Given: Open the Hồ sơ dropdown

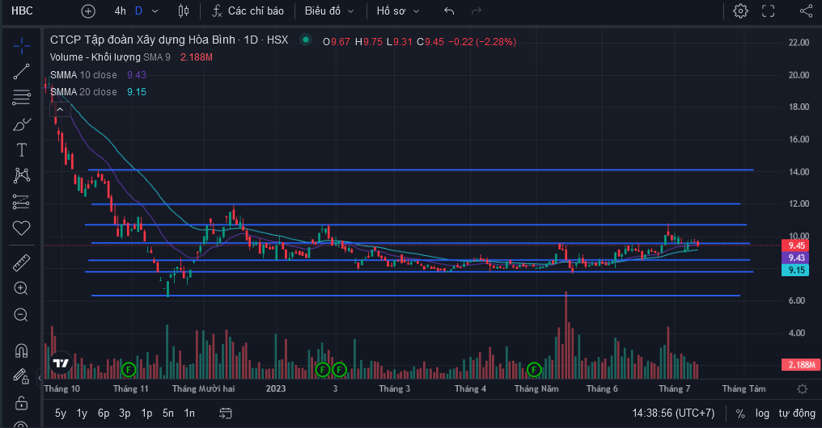Looking at the screenshot, I should [398, 11].
